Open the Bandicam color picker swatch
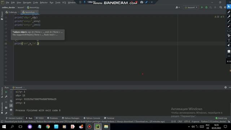The width and height of the screenshot is (231, 130). tap(229, 51)
